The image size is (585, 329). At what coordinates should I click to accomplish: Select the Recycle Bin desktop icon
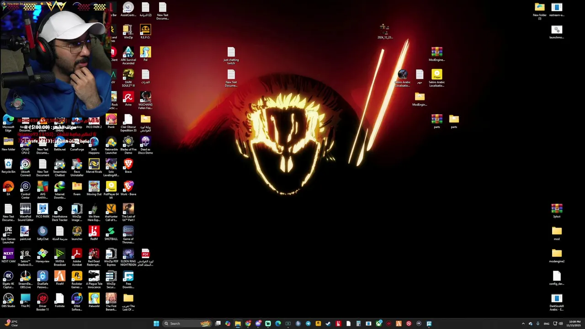click(x=8, y=166)
